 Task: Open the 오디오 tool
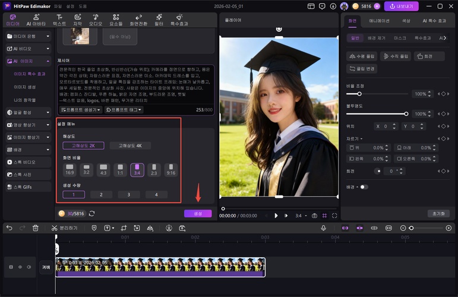96,20
